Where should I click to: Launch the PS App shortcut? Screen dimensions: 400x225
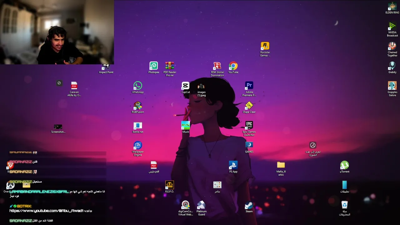(x=233, y=167)
